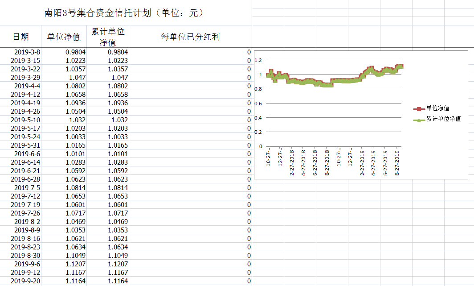Click 单位净值 value 1.032 for 2019-5-10
Image resolution: width=474 pixels, height=286 pixels.
pos(64,120)
